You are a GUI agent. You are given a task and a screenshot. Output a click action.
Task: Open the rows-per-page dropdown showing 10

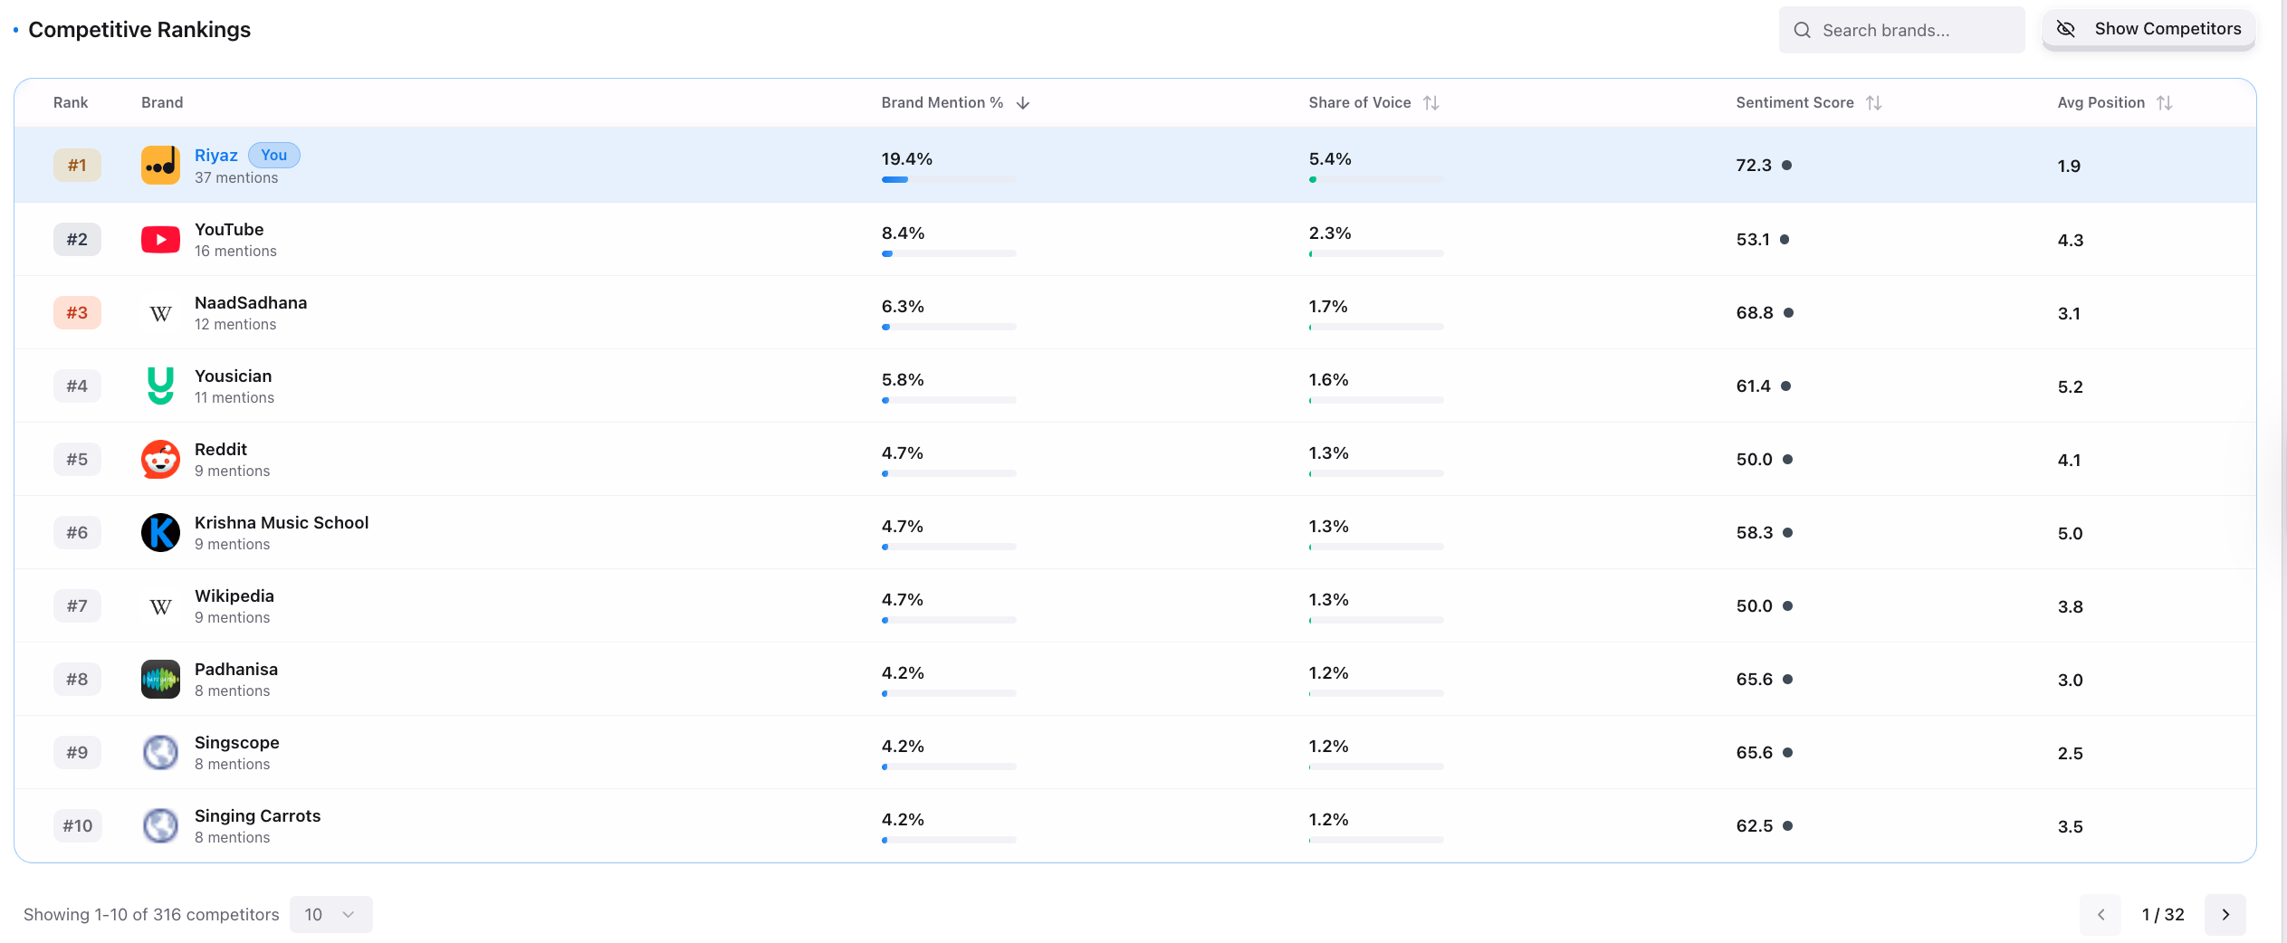[x=330, y=914]
